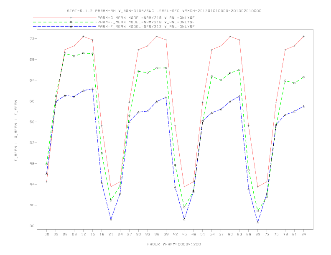
Task: Click the x-axis tick label 51
Action: [203, 234]
